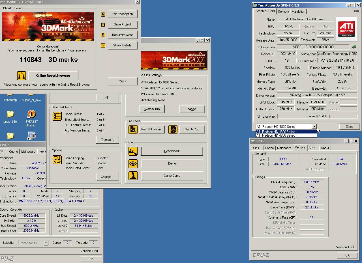362x263 pixels.
Task: Click the Edit Description button
Action: (x=122, y=14)
